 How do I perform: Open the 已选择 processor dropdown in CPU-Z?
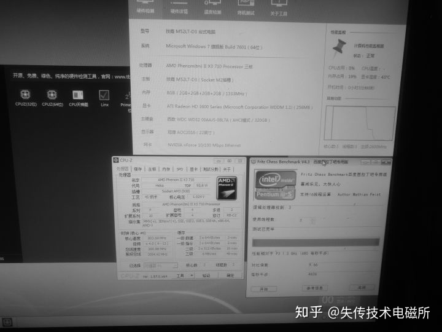click(161, 266)
